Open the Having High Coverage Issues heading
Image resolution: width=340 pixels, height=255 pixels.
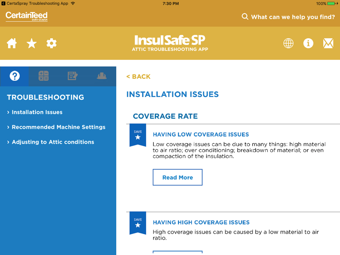coord(201,222)
